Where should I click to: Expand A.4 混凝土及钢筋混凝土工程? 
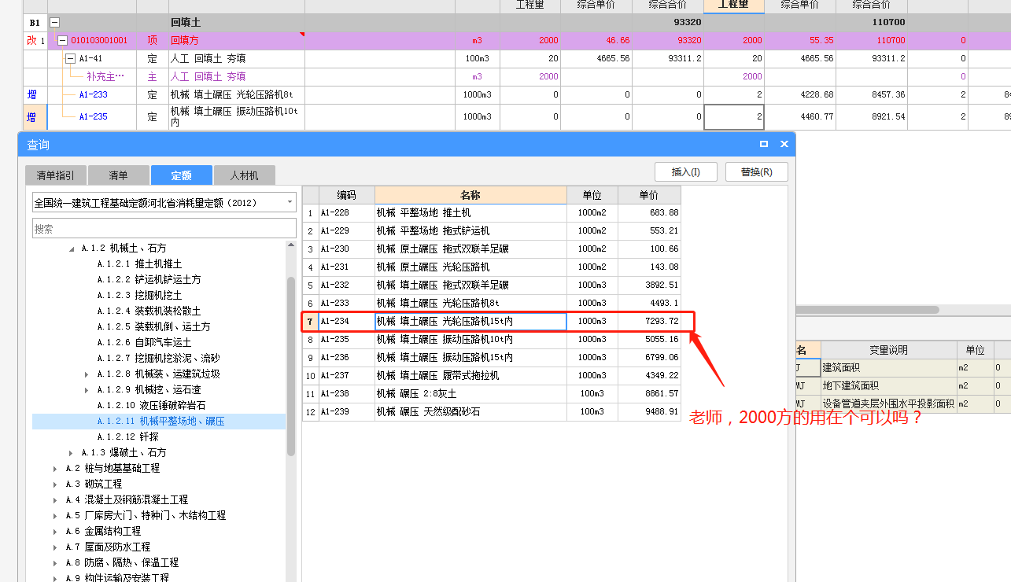pyautogui.click(x=56, y=500)
